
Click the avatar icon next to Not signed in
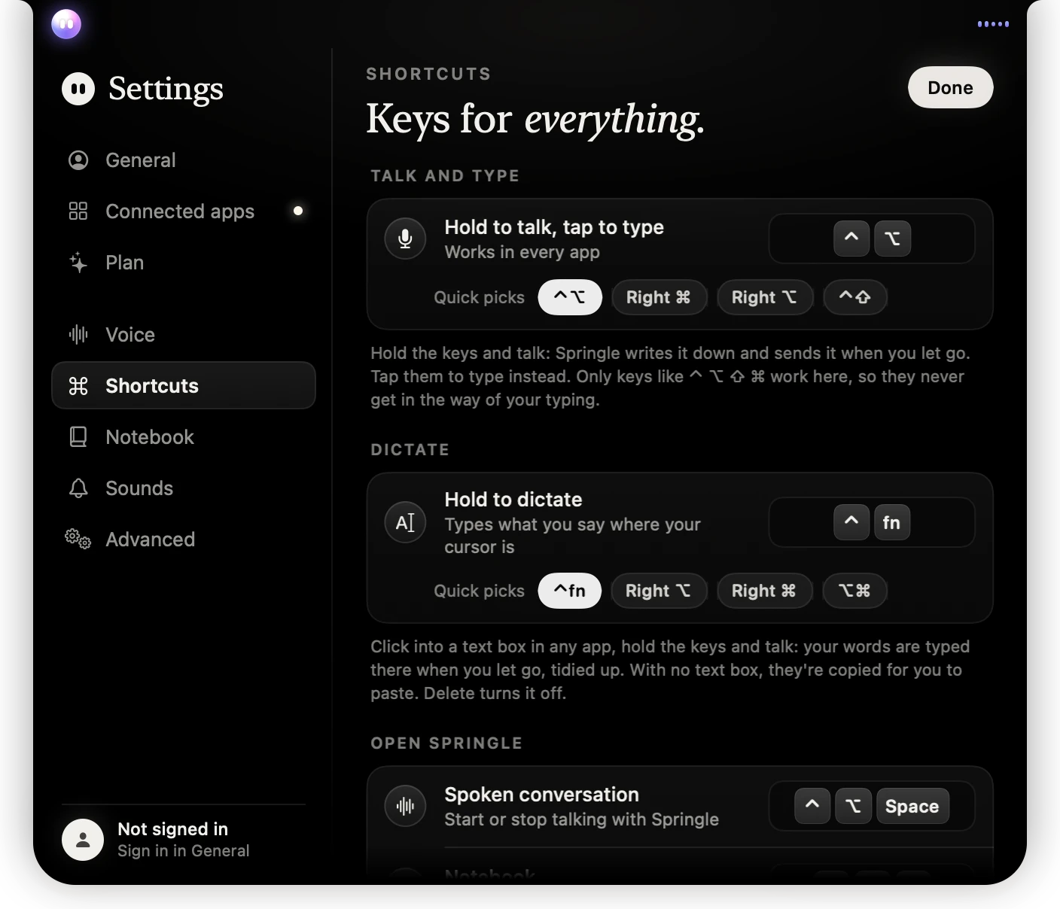tap(83, 840)
